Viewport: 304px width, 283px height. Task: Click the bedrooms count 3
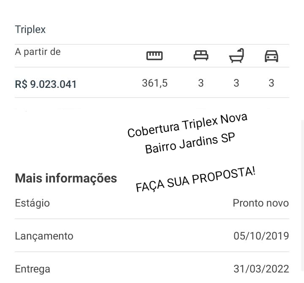[x=201, y=83]
